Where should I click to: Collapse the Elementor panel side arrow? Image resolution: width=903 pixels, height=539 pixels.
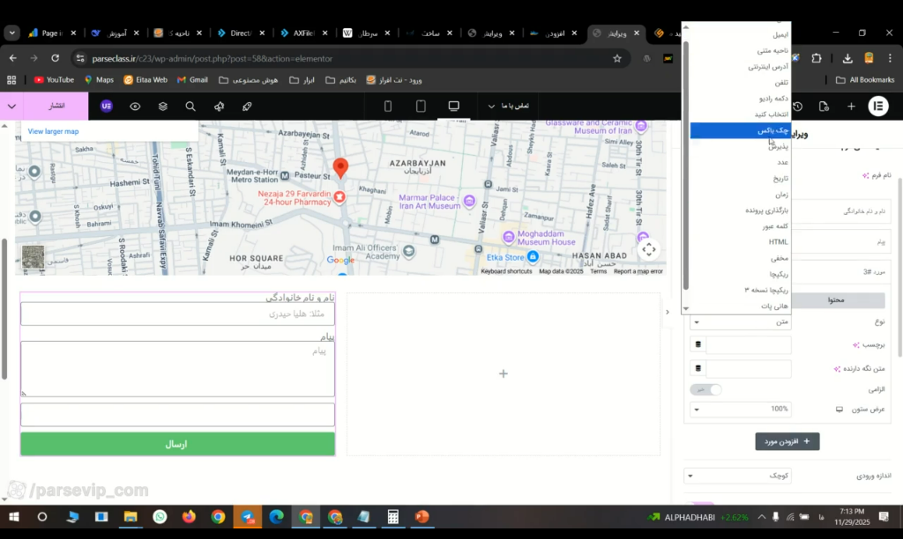pyautogui.click(x=667, y=313)
